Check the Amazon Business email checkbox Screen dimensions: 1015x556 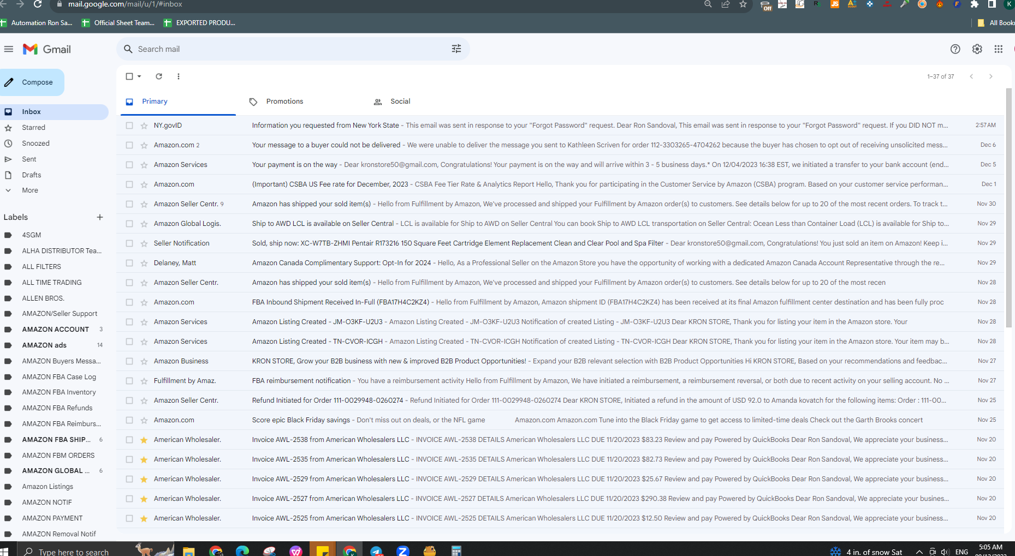129,361
